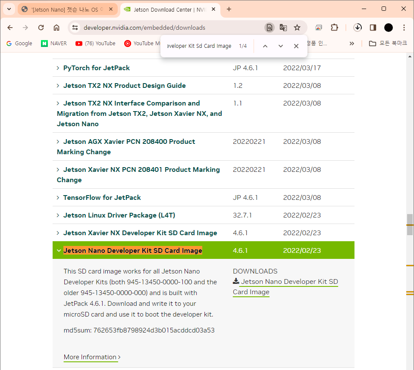Screen dimensions: 414x370
Task: Open the media/cast toolbar icon
Action: pos(319,28)
